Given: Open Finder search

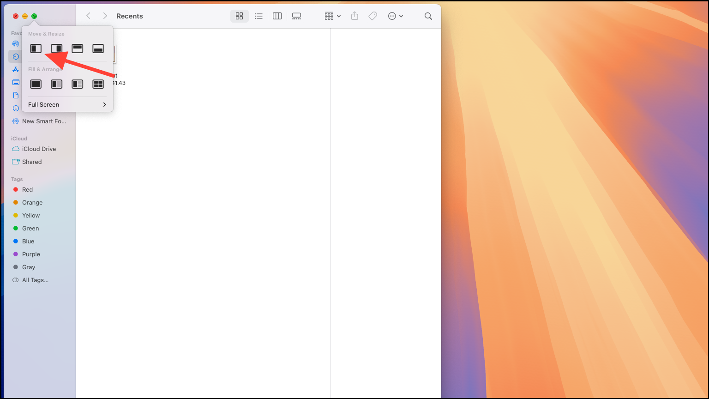Looking at the screenshot, I should pos(428,16).
